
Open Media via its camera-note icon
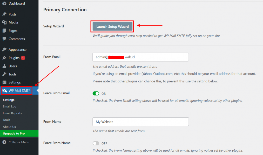[x=4, y=22]
